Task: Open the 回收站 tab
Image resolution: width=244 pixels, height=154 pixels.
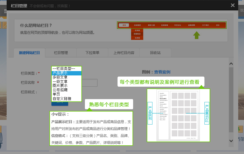Action: [155, 53]
